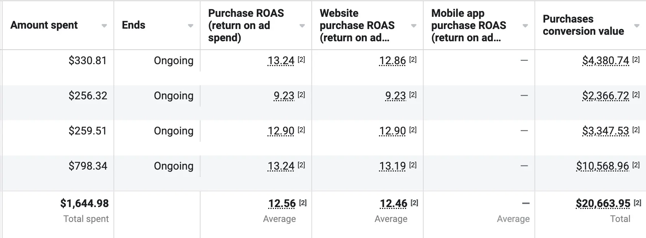Click the $3,347.53 conversion value
Viewport: 646px width, 238px height.
tap(606, 131)
